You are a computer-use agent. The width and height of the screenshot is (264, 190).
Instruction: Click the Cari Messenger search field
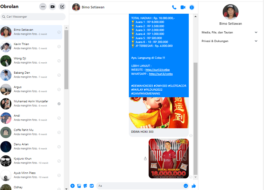33,17
